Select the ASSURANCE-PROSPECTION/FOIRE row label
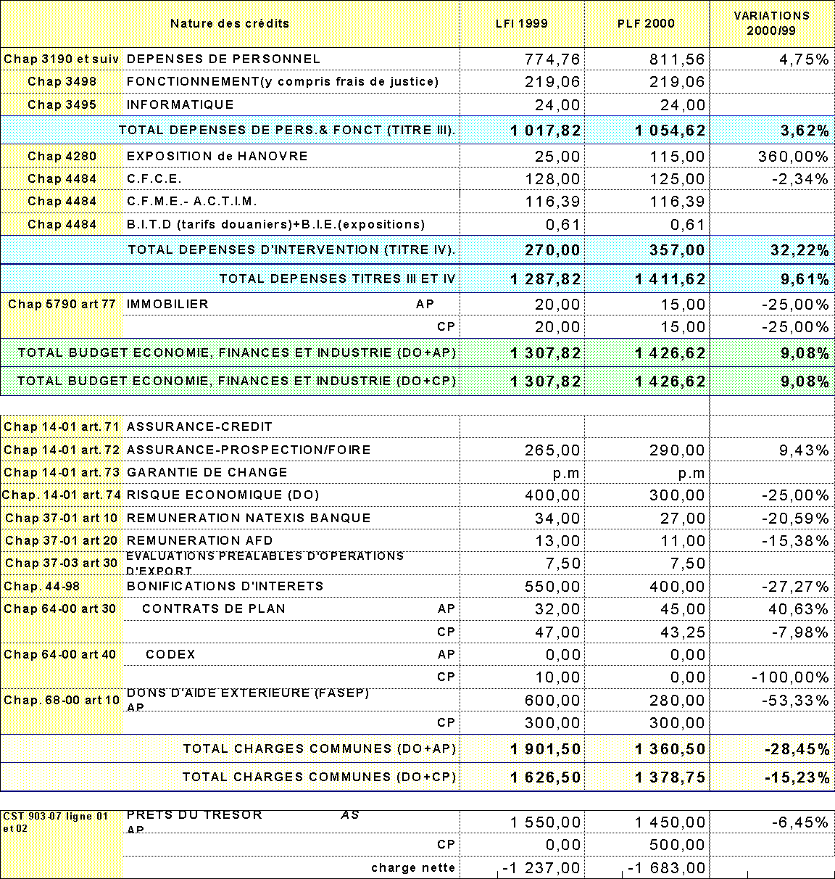 249,450
